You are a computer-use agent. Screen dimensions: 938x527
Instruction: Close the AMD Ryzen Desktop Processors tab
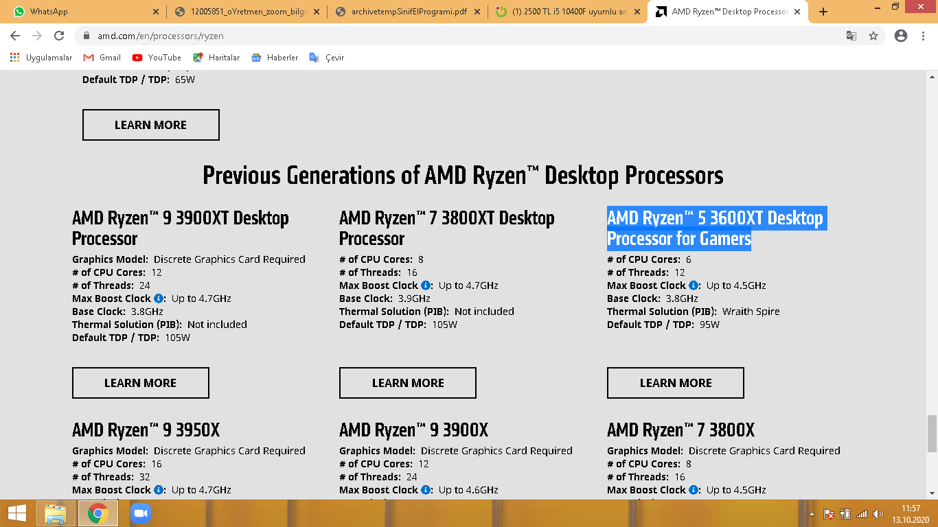pyautogui.click(x=797, y=12)
